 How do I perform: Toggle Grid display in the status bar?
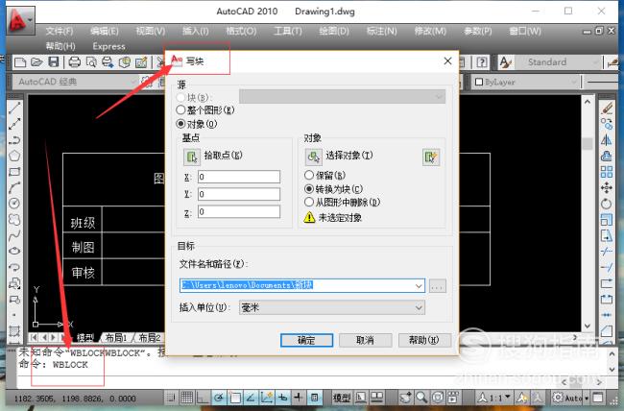187,397
